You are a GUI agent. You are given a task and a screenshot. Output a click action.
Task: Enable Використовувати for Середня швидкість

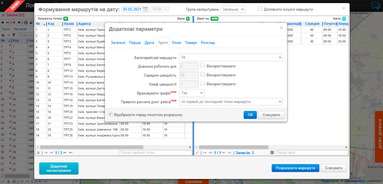click(203, 75)
